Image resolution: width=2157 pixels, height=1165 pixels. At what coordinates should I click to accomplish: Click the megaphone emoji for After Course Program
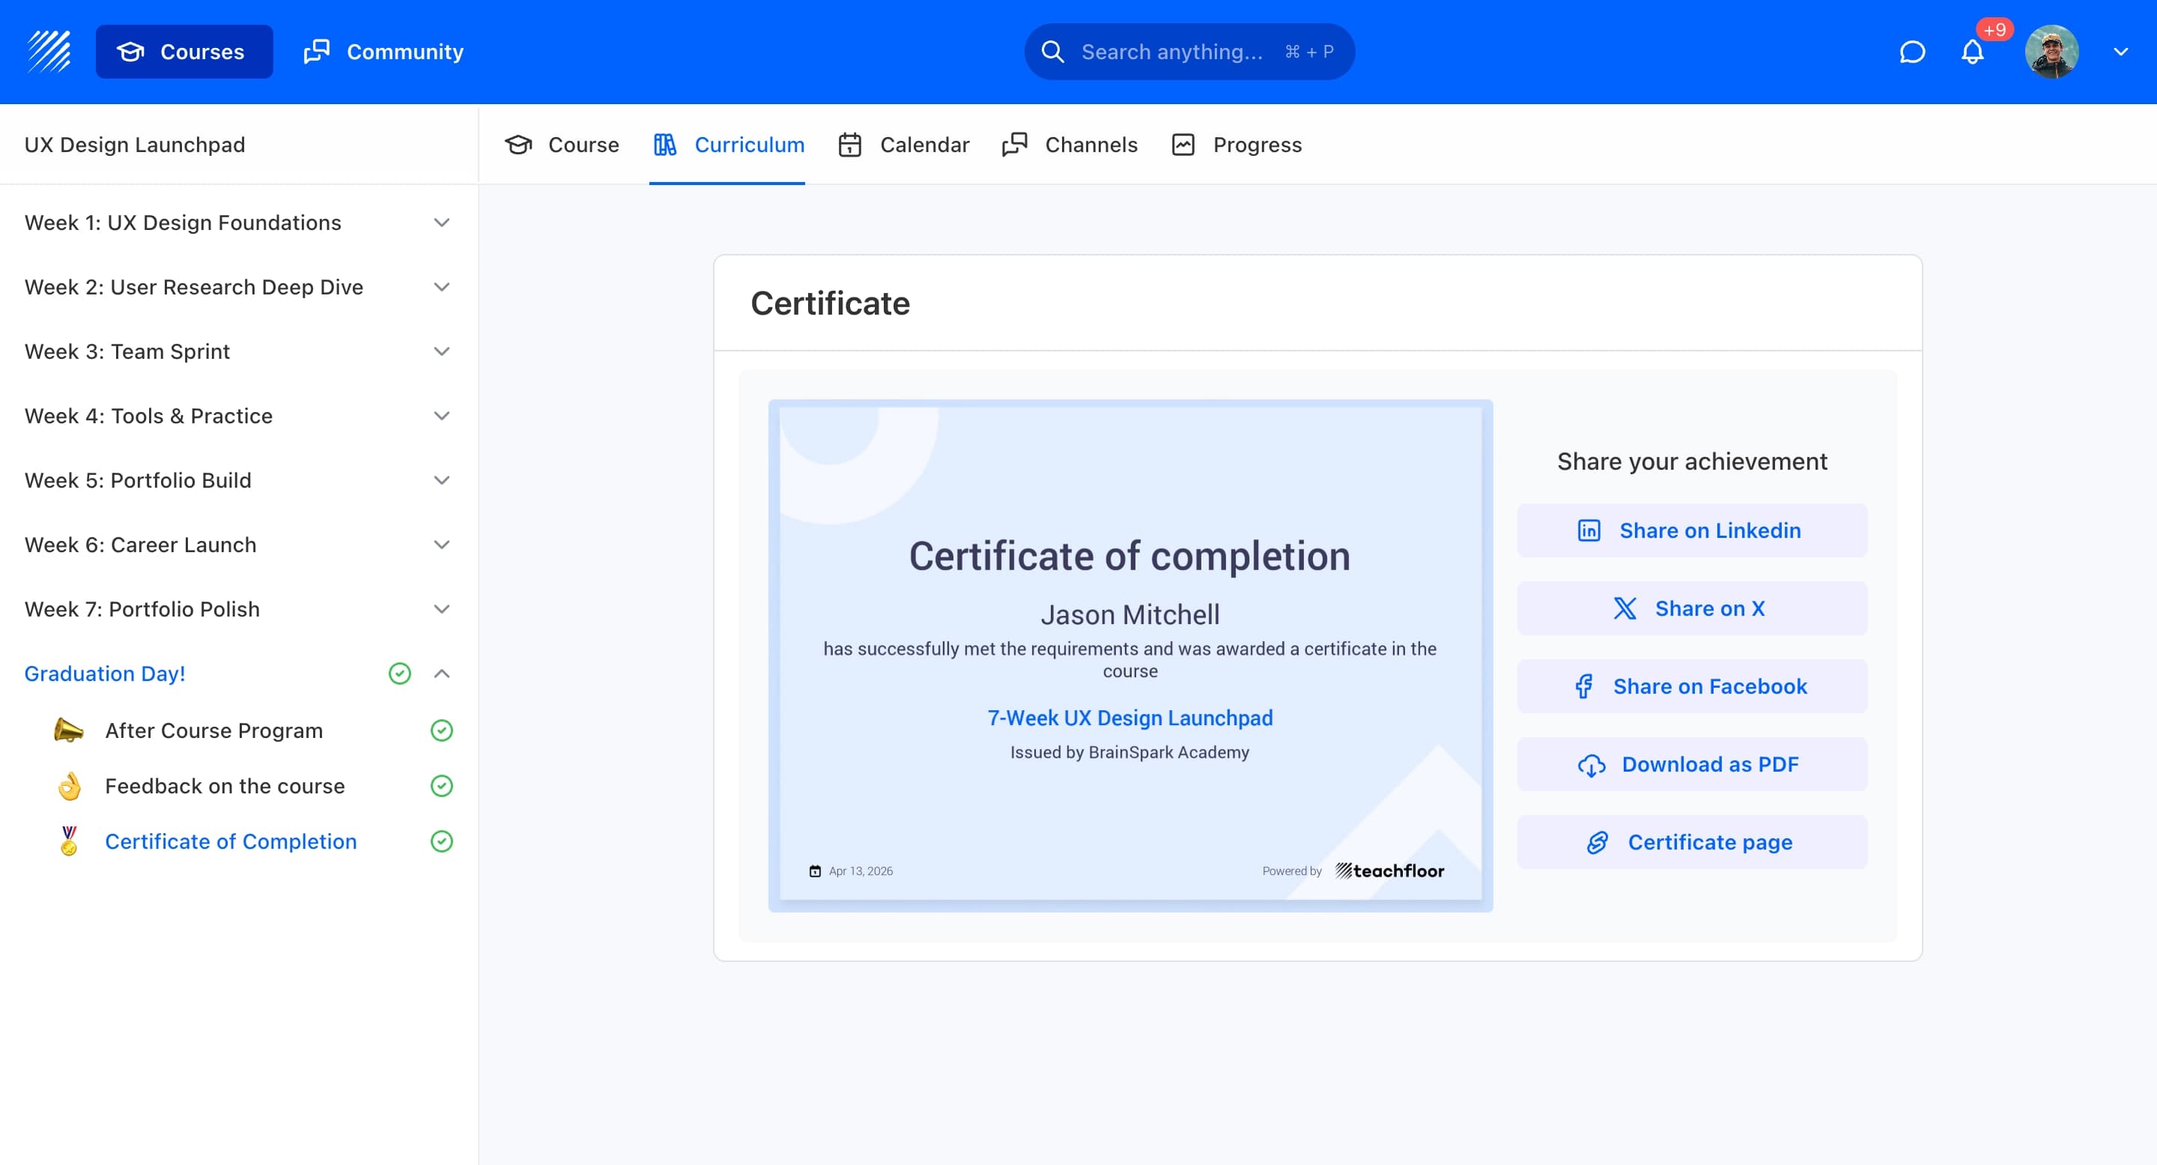pyautogui.click(x=69, y=730)
